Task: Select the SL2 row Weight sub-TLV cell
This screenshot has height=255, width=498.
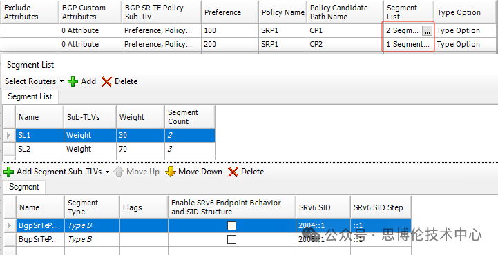Action: 90,149
